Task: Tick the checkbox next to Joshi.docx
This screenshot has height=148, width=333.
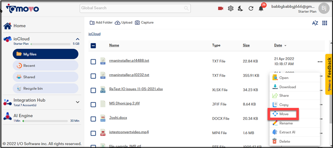Action: tap(93, 119)
